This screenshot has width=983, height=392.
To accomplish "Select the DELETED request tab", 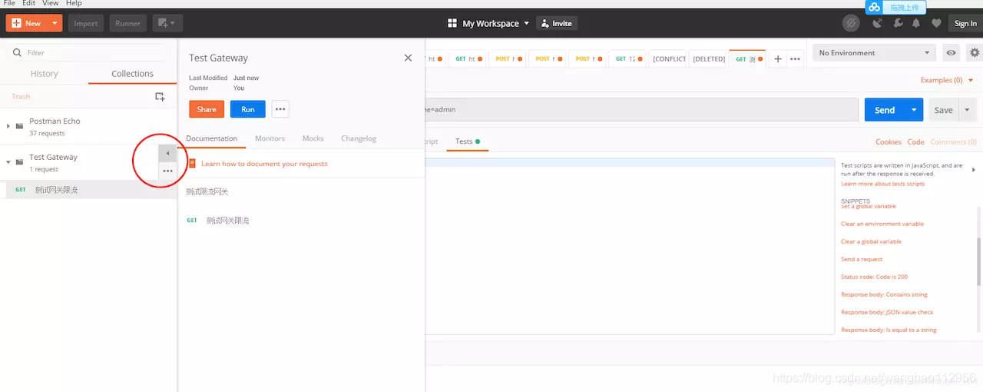I will (708, 58).
